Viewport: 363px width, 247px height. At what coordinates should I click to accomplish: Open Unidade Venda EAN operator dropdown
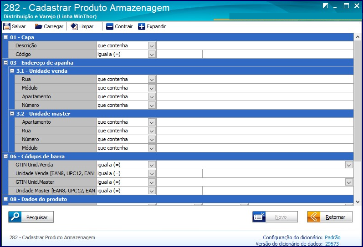click(152, 173)
